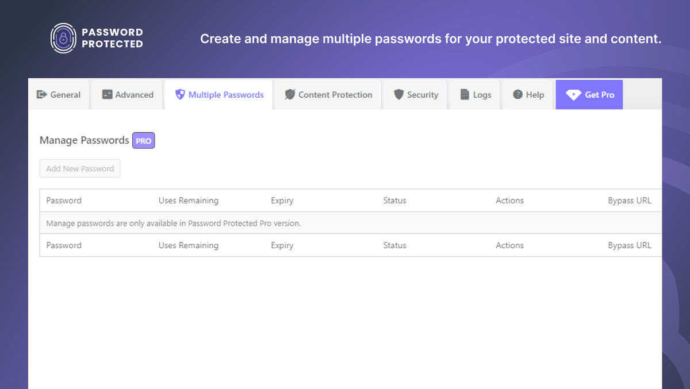Click the PRO badge beside Manage Passwords
Screen dimensions: 690x389
tap(144, 140)
